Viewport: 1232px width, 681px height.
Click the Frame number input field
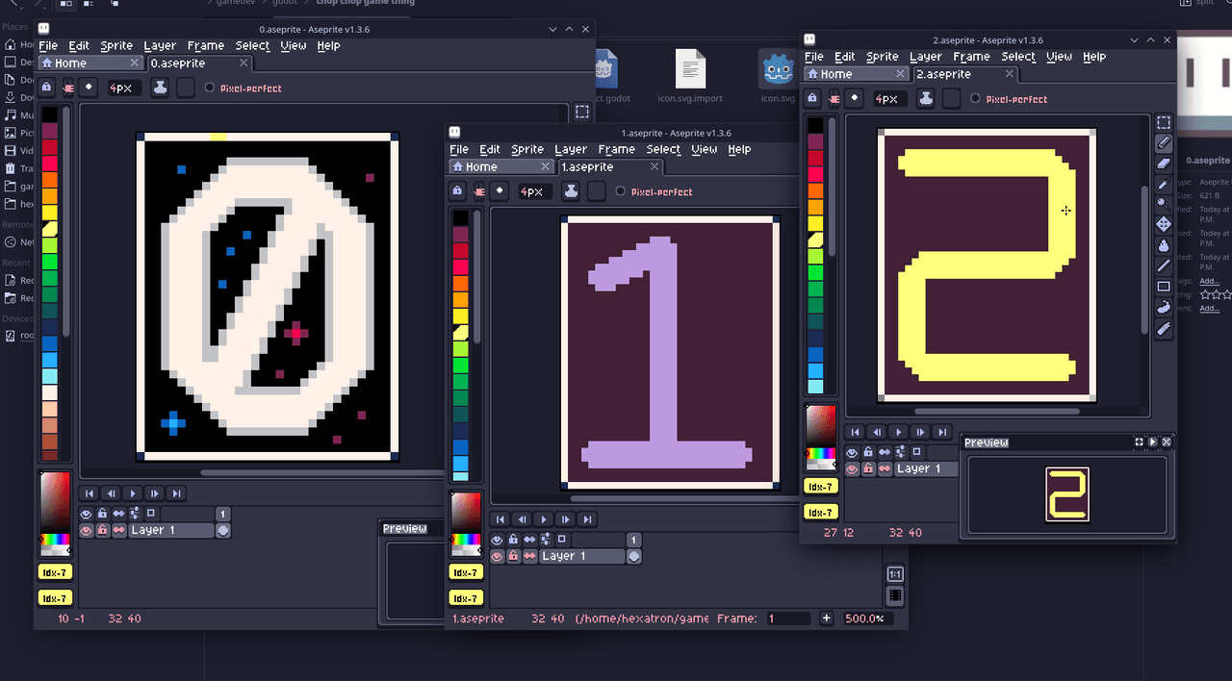pos(789,618)
